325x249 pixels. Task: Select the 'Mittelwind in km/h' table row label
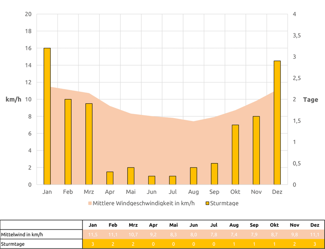point(22,234)
